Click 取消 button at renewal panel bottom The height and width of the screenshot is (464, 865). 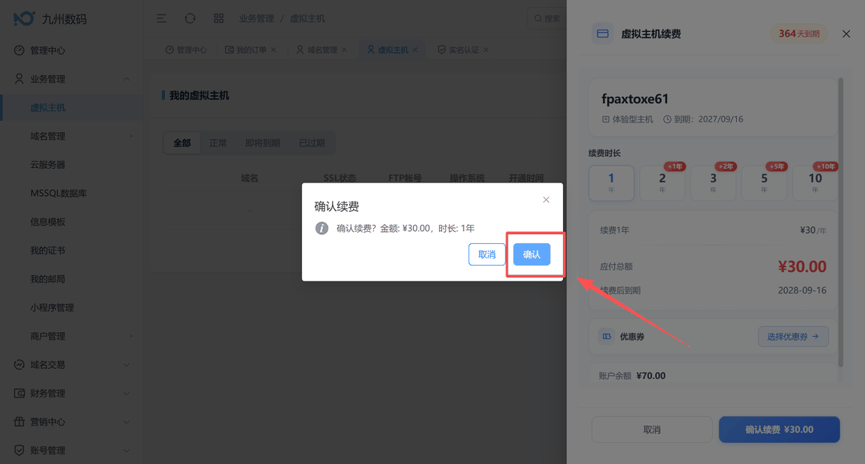pyautogui.click(x=651, y=430)
